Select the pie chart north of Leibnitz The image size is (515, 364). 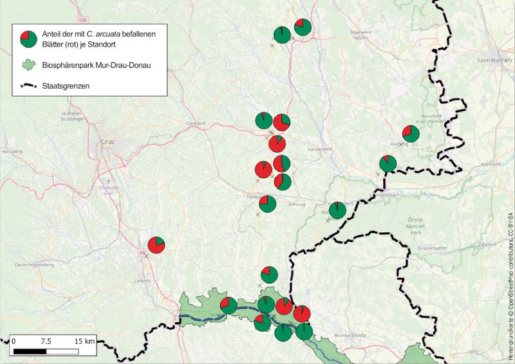[x=156, y=245]
